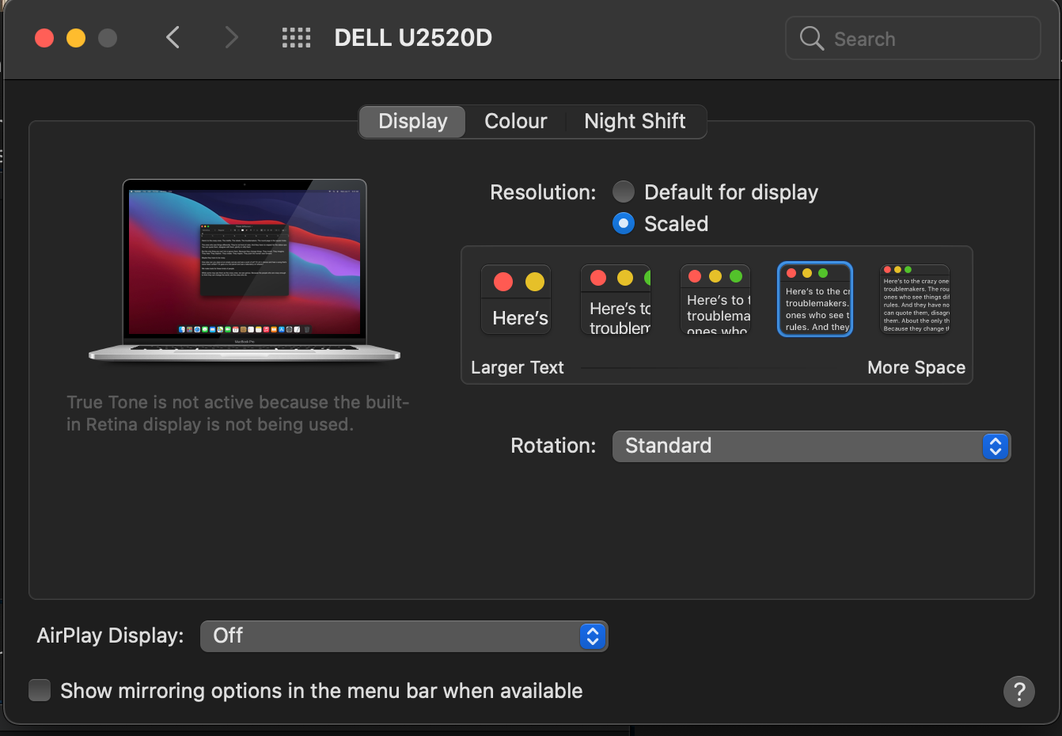Viewport: 1062px width, 736px height.
Task: Go back with the left chevron
Action: [173, 37]
